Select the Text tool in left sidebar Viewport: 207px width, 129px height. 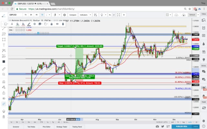click(4, 45)
